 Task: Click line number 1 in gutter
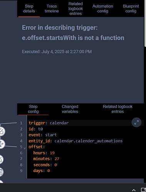(21, 123)
